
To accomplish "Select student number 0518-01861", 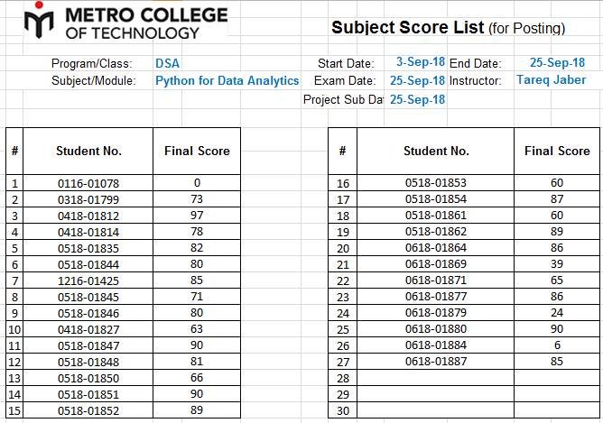I will click(x=436, y=216).
